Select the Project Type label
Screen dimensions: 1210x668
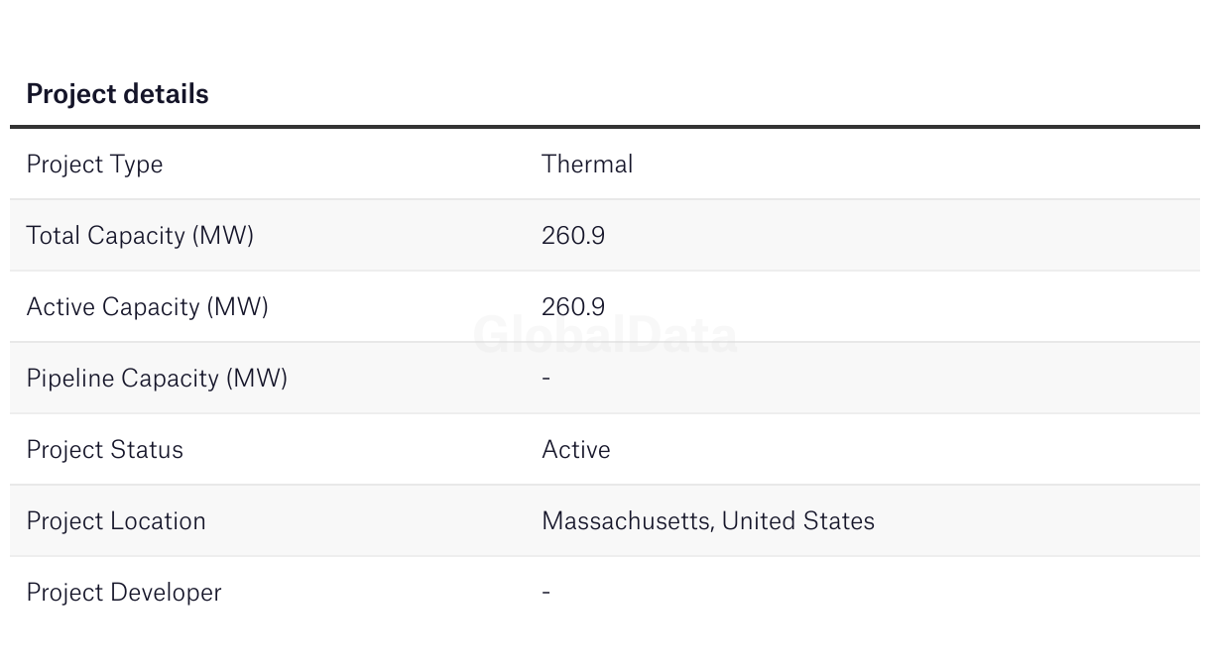(x=94, y=165)
